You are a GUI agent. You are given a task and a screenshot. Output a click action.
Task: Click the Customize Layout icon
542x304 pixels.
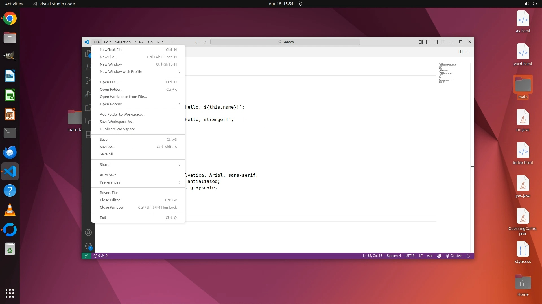421,42
